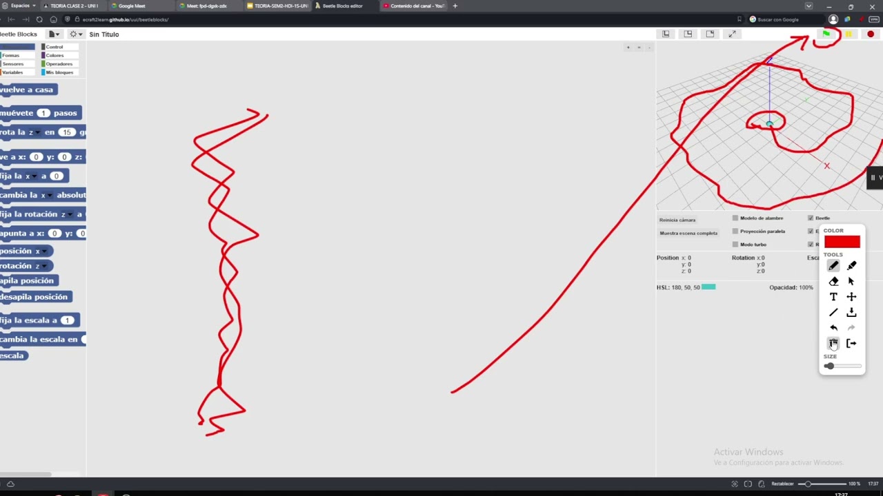Screen dimensions: 883x496
Task: Enable Modelo de alambre checkbox
Action: click(x=735, y=218)
